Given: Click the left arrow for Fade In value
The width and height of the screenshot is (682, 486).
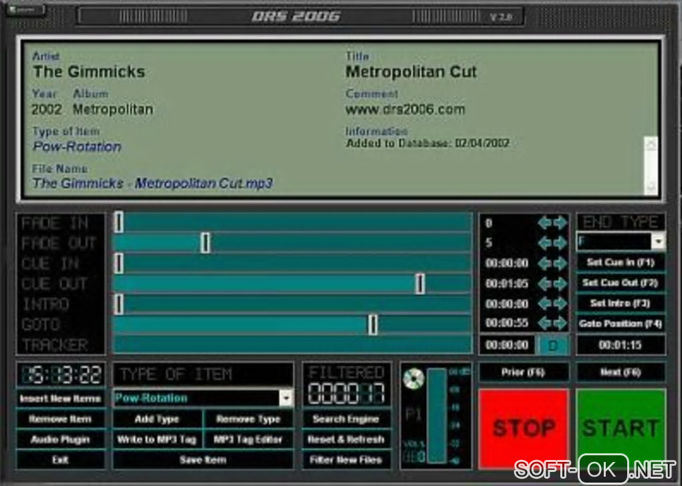Looking at the screenshot, I should [544, 223].
